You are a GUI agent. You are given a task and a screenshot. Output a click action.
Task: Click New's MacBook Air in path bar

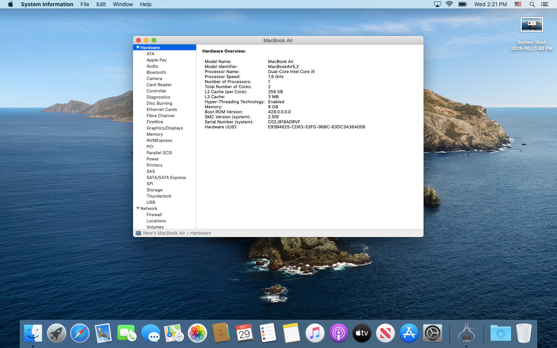point(164,233)
